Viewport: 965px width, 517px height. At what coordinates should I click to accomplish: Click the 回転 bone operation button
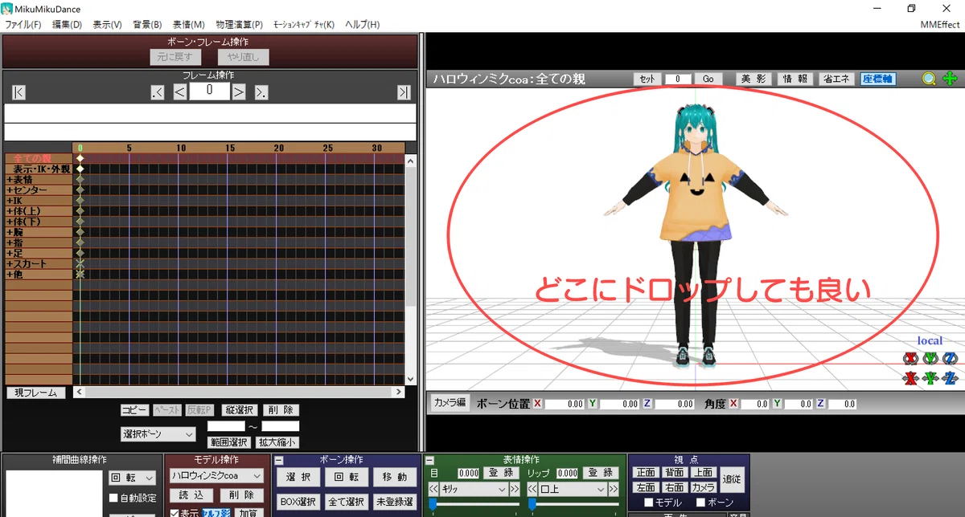346,477
